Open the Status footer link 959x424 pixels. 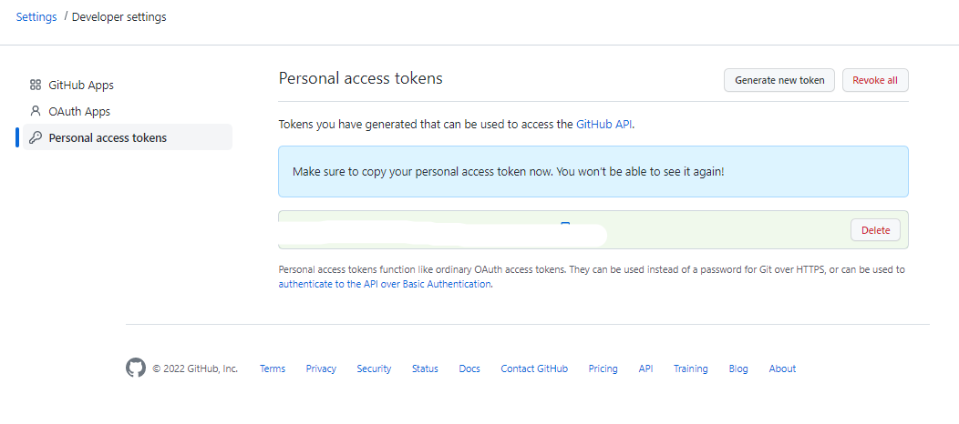click(425, 368)
